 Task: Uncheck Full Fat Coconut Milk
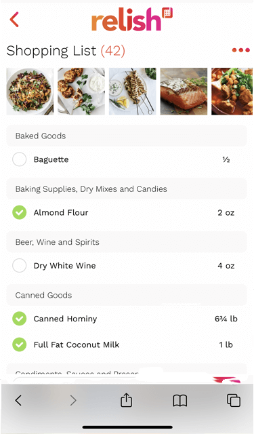coord(20,344)
